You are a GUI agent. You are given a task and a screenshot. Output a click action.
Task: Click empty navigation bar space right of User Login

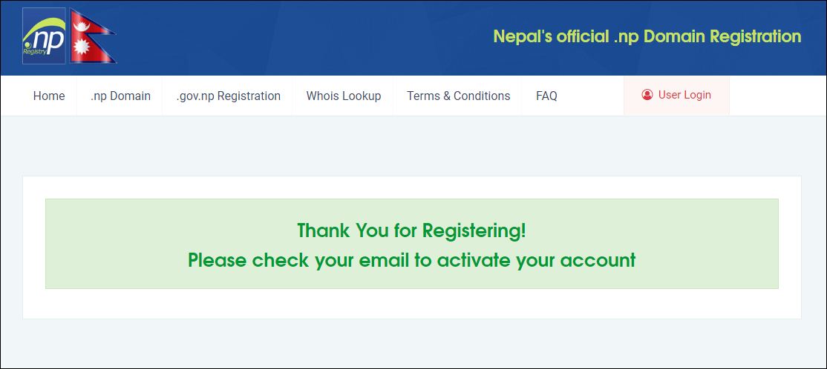click(776, 96)
